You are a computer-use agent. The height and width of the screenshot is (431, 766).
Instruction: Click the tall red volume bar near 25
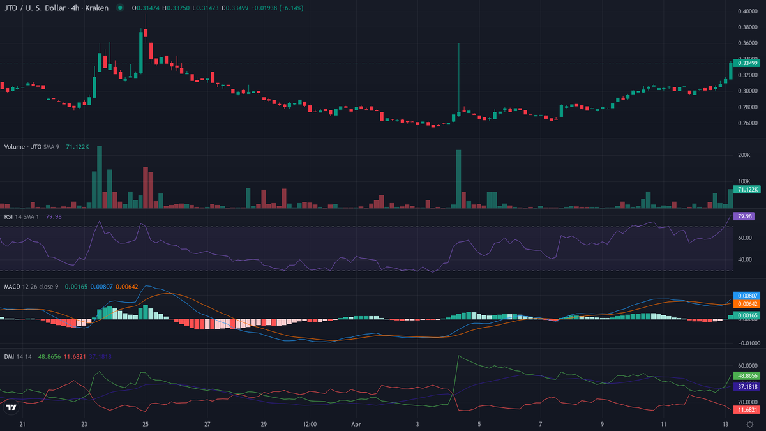pyautogui.click(x=146, y=188)
